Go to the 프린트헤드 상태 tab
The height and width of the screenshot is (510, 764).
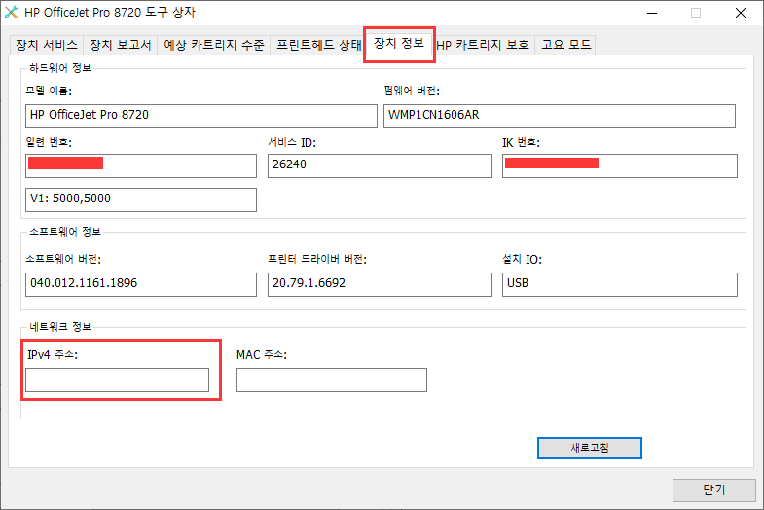point(316,45)
